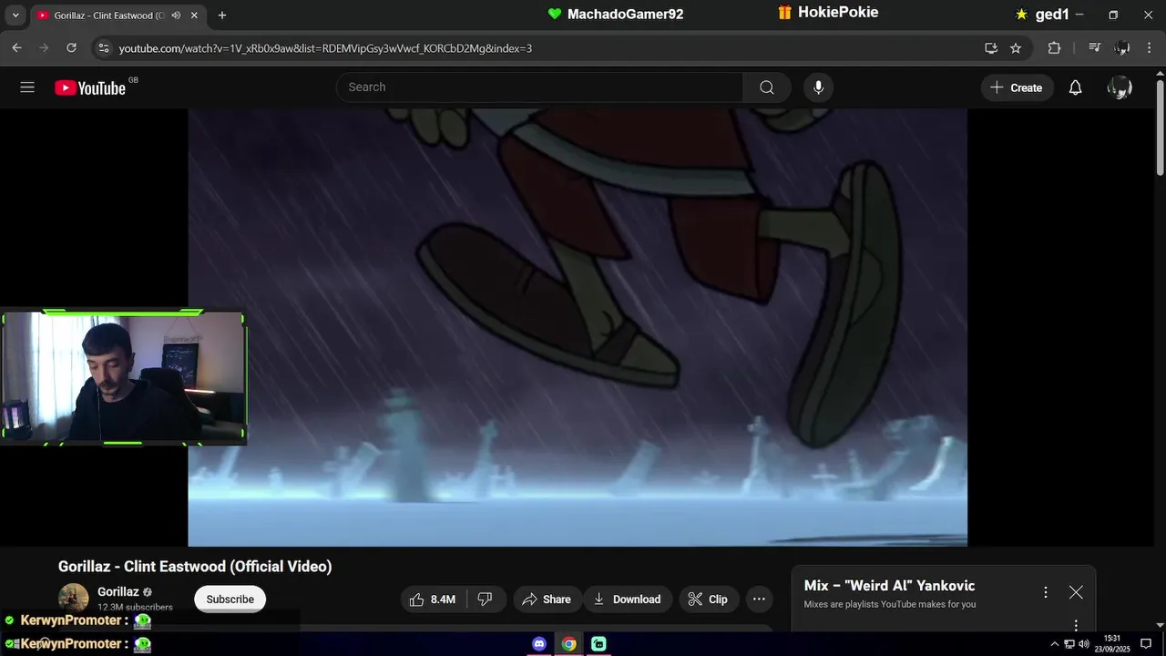Image resolution: width=1166 pixels, height=656 pixels.
Task: Open Discord from the taskbar
Action: [x=539, y=644]
